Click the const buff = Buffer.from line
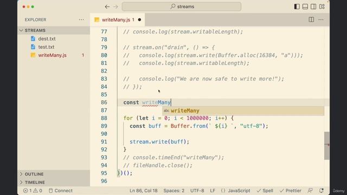 tap(199, 126)
